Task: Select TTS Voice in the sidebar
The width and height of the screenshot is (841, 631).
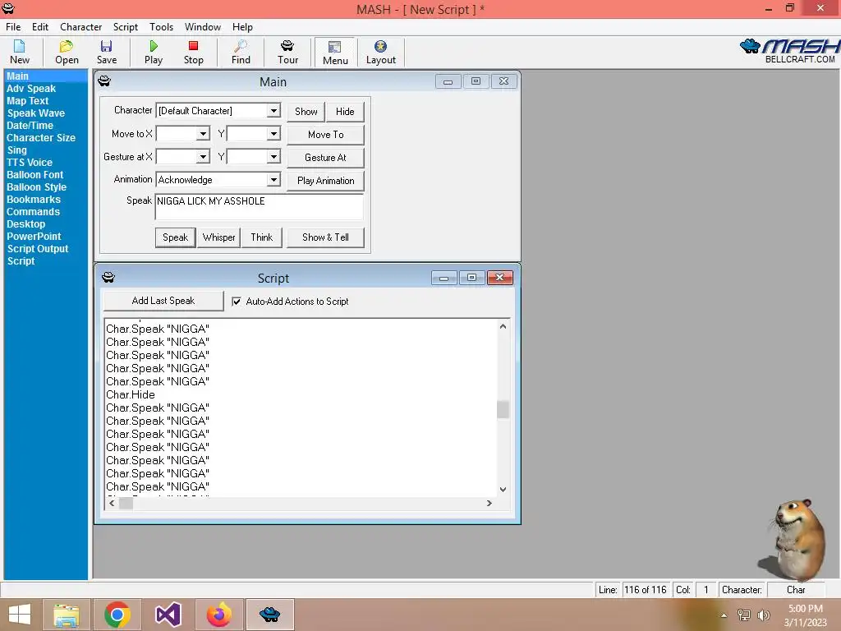Action: click(30, 163)
